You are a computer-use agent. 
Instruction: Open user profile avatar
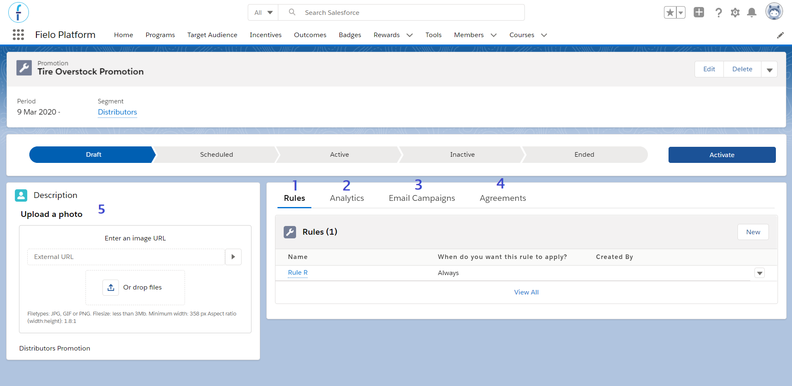tap(774, 12)
